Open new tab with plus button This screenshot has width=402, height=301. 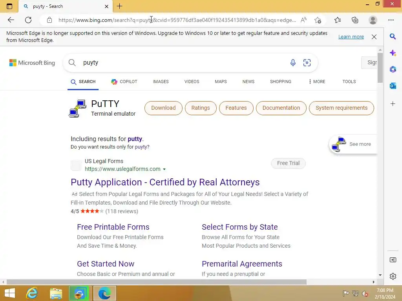tap(119, 6)
